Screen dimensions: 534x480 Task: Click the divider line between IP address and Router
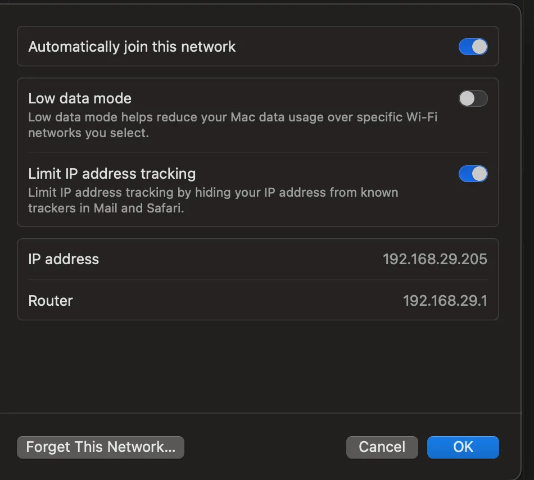[x=257, y=280]
